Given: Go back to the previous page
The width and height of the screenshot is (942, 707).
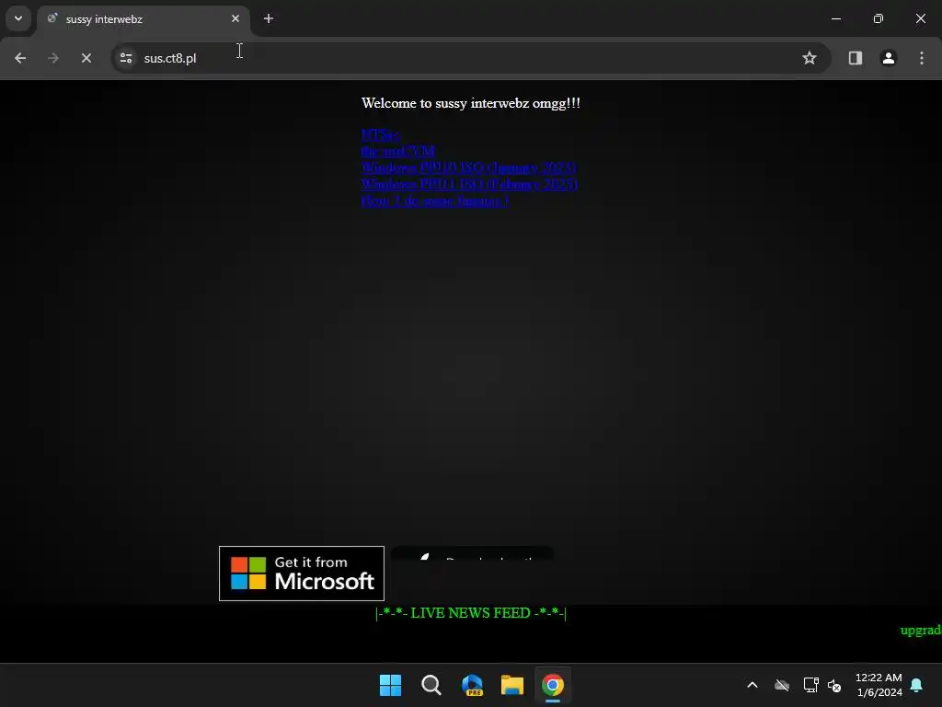Looking at the screenshot, I should [x=20, y=58].
